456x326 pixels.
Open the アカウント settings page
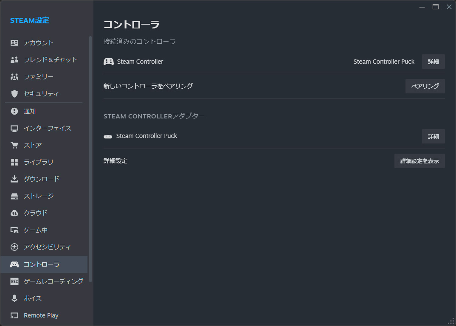click(44, 43)
